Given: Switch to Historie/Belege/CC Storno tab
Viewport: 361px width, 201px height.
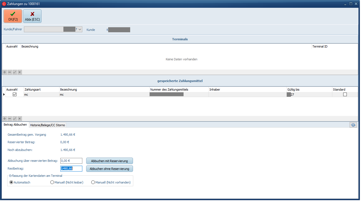Looking at the screenshot, I should pos(47,125).
